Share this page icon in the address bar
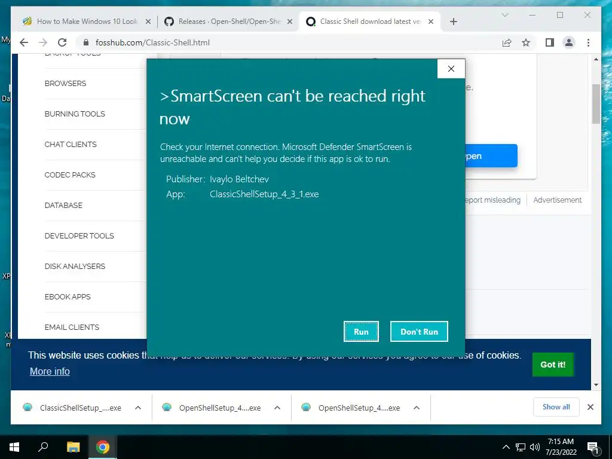The width and height of the screenshot is (612, 459). point(507,42)
